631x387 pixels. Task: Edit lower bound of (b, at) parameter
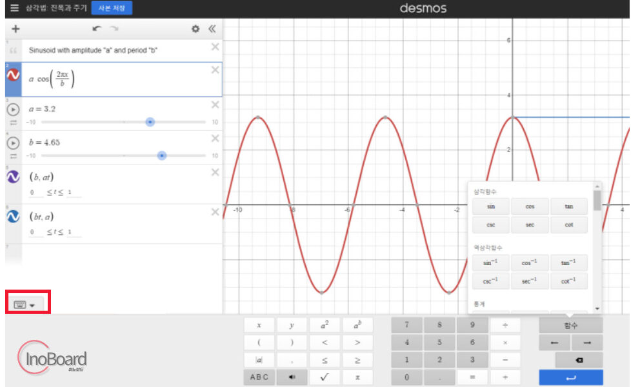35,193
